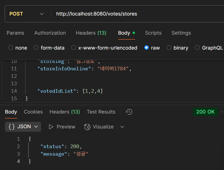Click the 성공 message value
The width and height of the screenshot is (224, 170).
click(x=81, y=154)
